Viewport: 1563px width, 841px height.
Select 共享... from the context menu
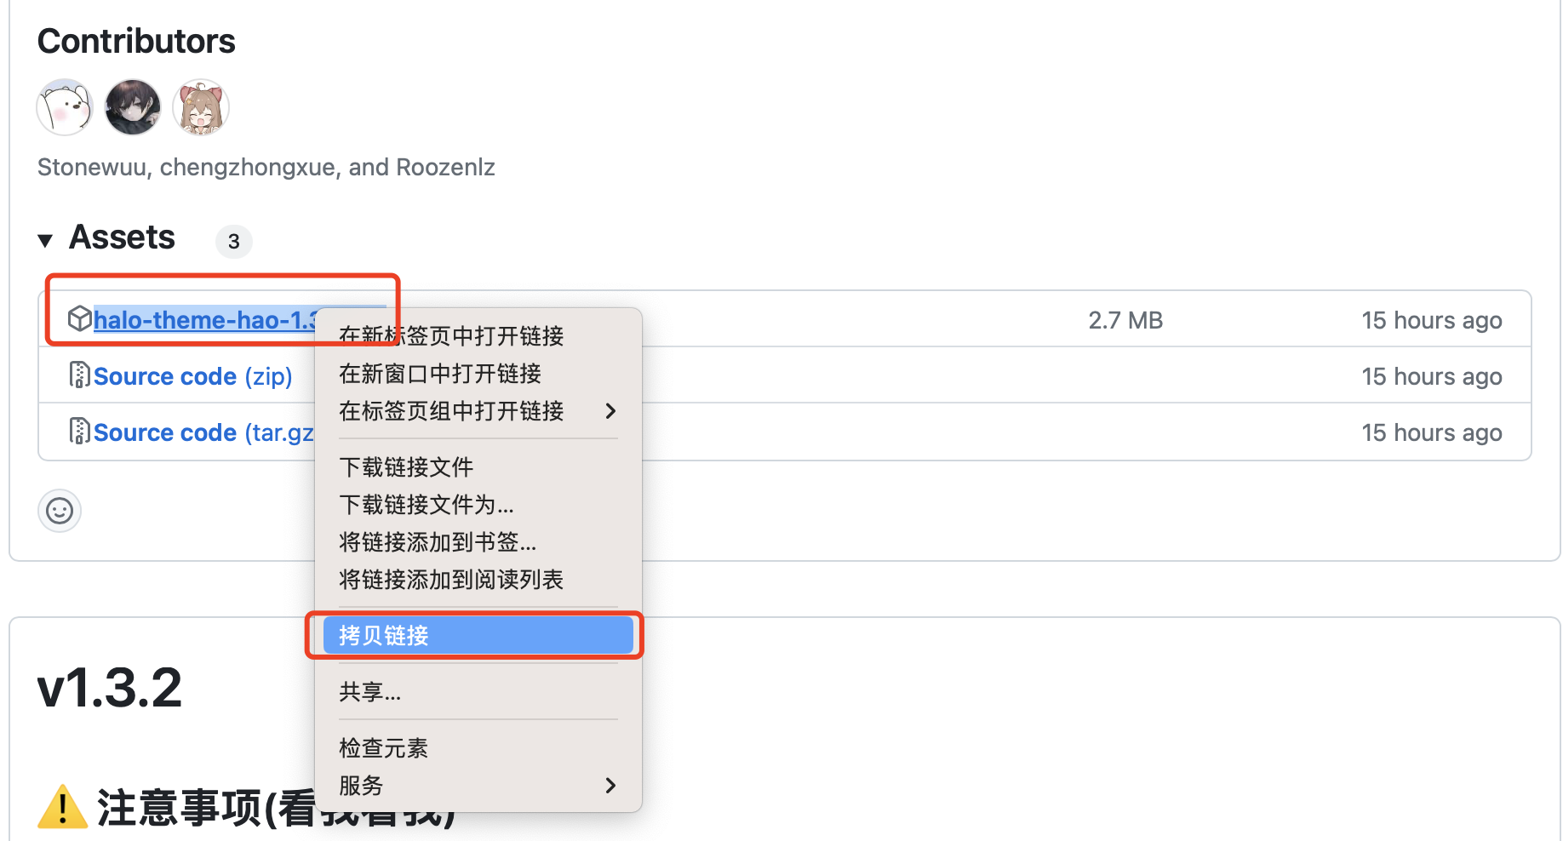click(x=369, y=692)
